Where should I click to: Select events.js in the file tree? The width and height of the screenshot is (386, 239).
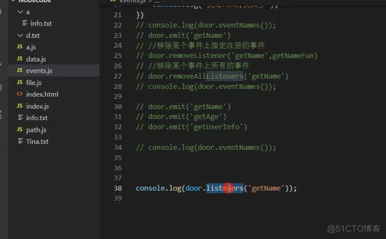click(54, 71)
